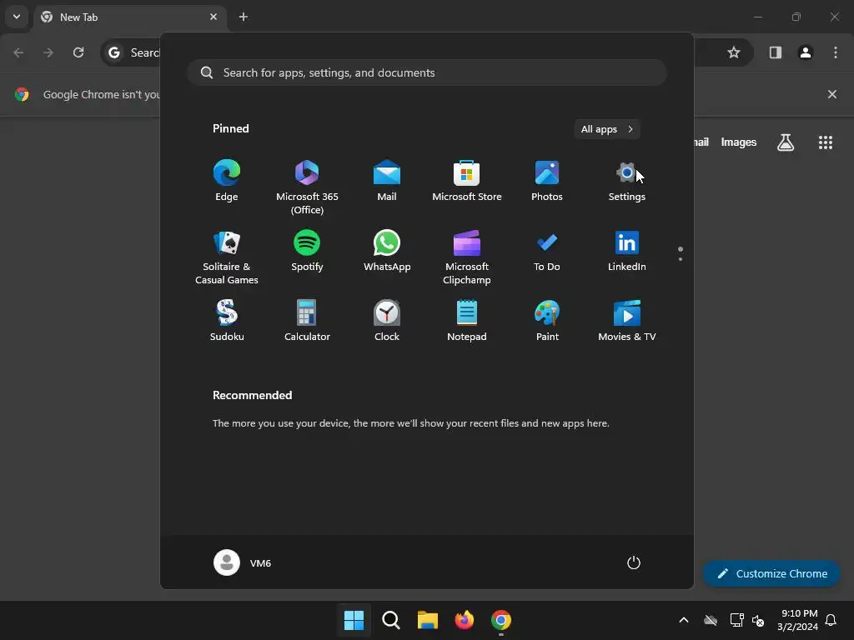Image resolution: width=854 pixels, height=640 pixels.
Task: Open clock and date 9:10 PM panel
Action: coord(798,620)
